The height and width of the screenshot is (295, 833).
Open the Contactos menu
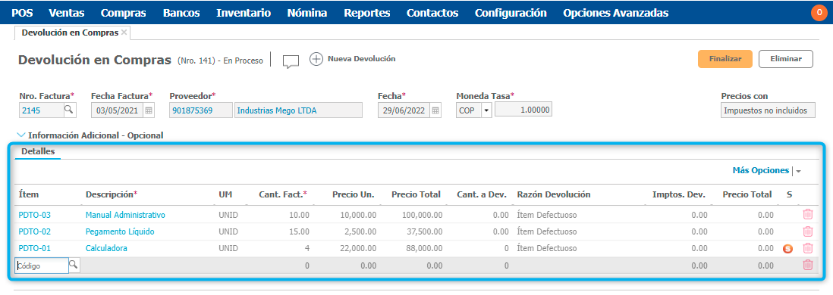[x=432, y=13]
